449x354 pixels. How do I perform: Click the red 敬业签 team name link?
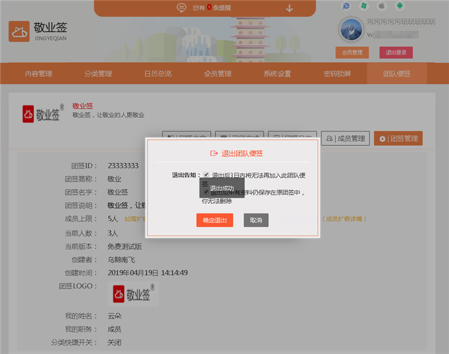click(x=83, y=106)
